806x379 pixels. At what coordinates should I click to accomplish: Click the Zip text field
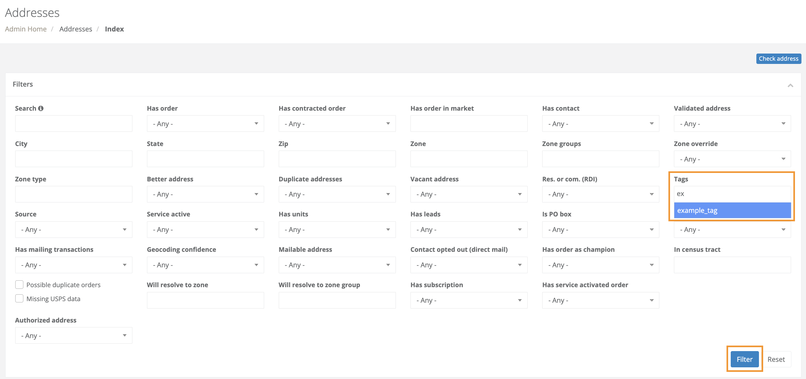click(337, 159)
